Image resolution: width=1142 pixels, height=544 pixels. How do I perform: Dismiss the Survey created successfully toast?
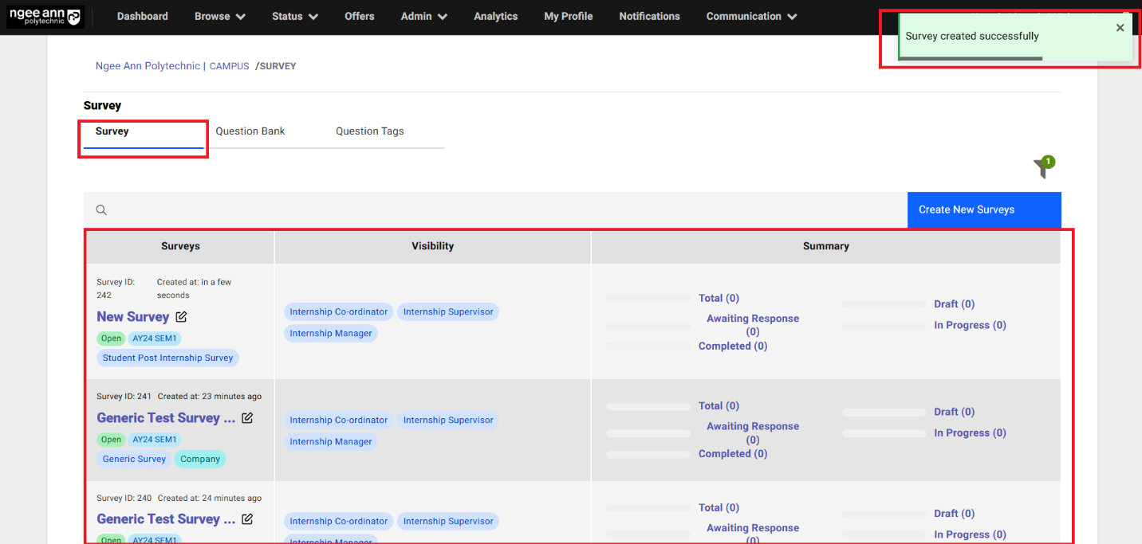point(1120,27)
